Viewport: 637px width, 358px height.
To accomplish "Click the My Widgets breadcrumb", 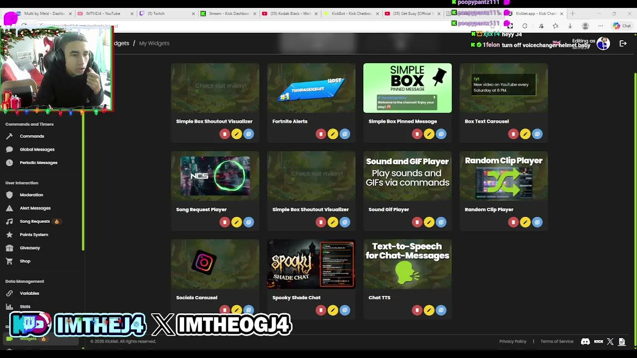I will tap(154, 43).
